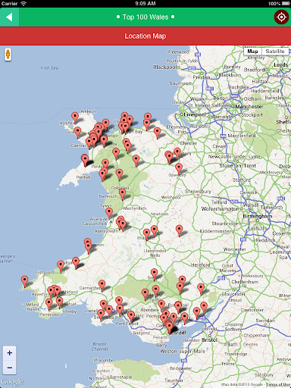
Task: Tap the locate-me crosshair icon
Action: click(x=281, y=17)
